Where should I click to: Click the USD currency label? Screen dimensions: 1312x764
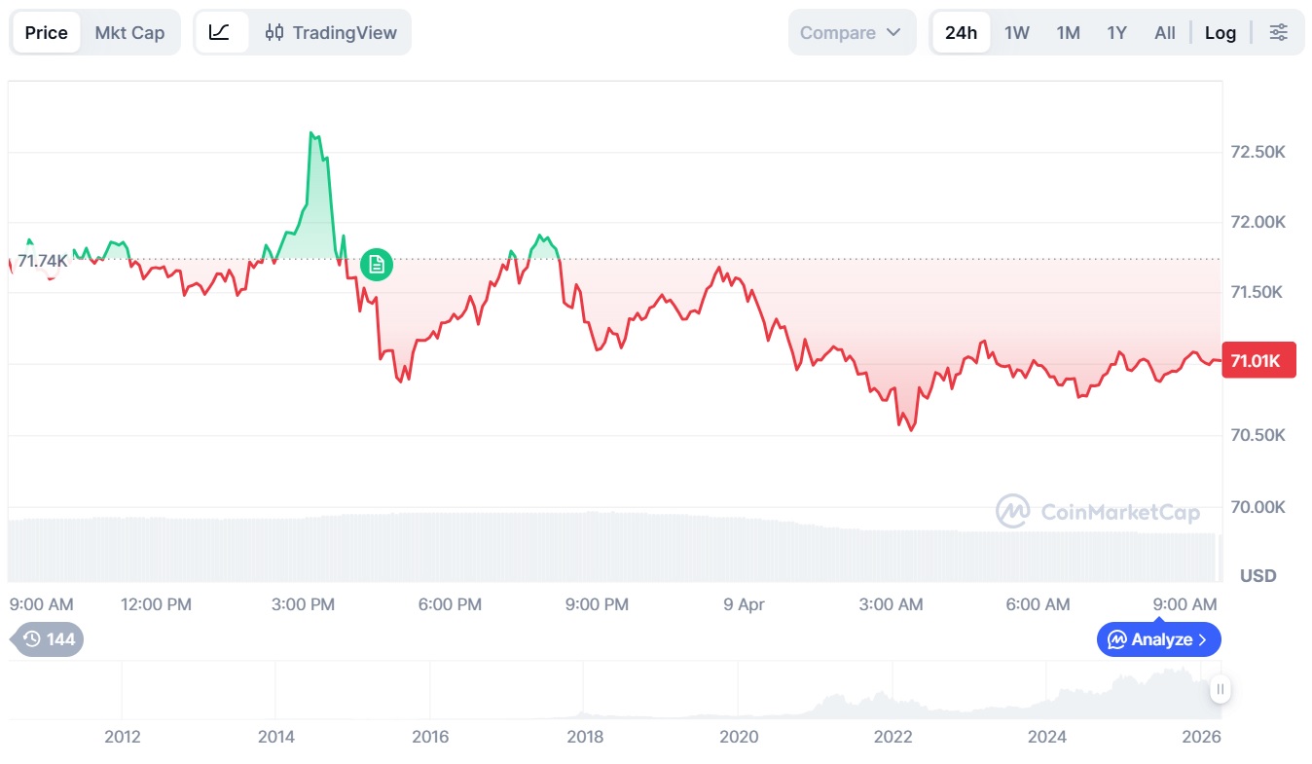click(1257, 576)
